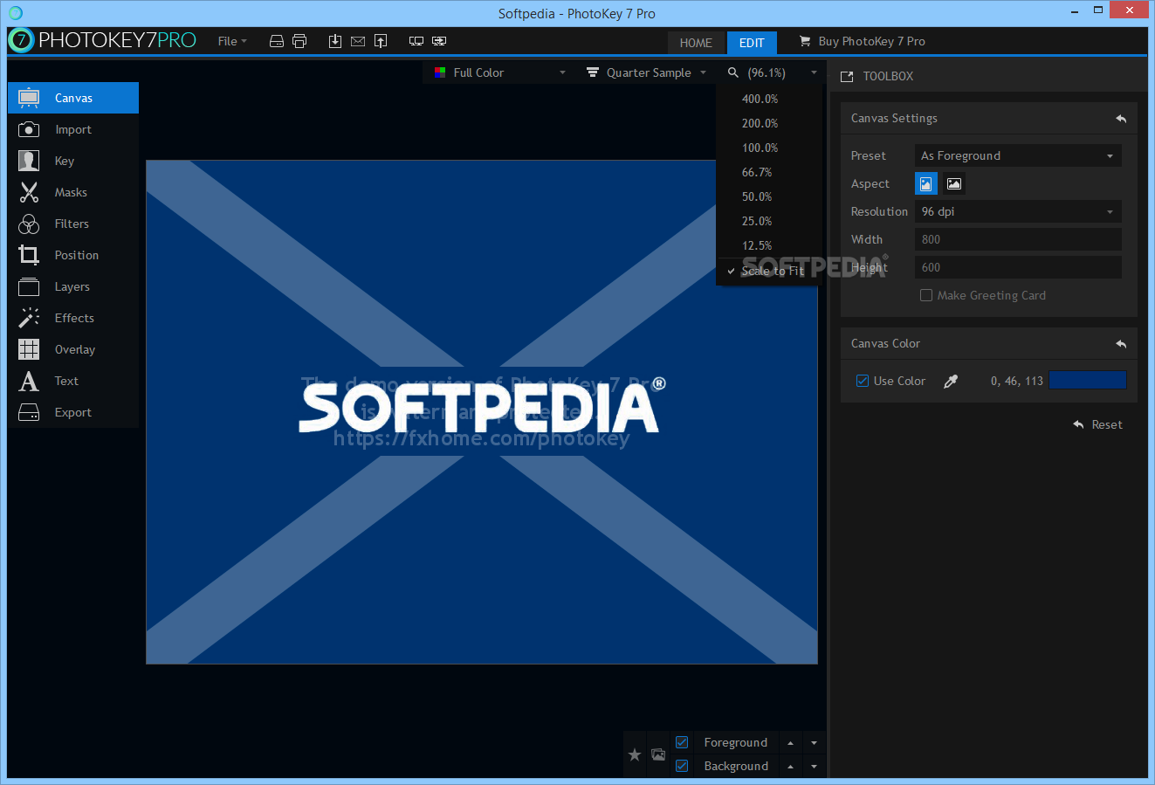Select landscape aspect orientation
The height and width of the screenshot is (785, 1155).
click(x=954, y=183)
